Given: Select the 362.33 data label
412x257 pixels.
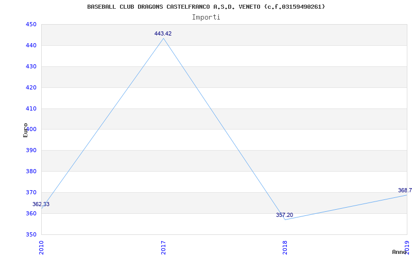Looking at the screenshot, I should (x=41, y=204).
